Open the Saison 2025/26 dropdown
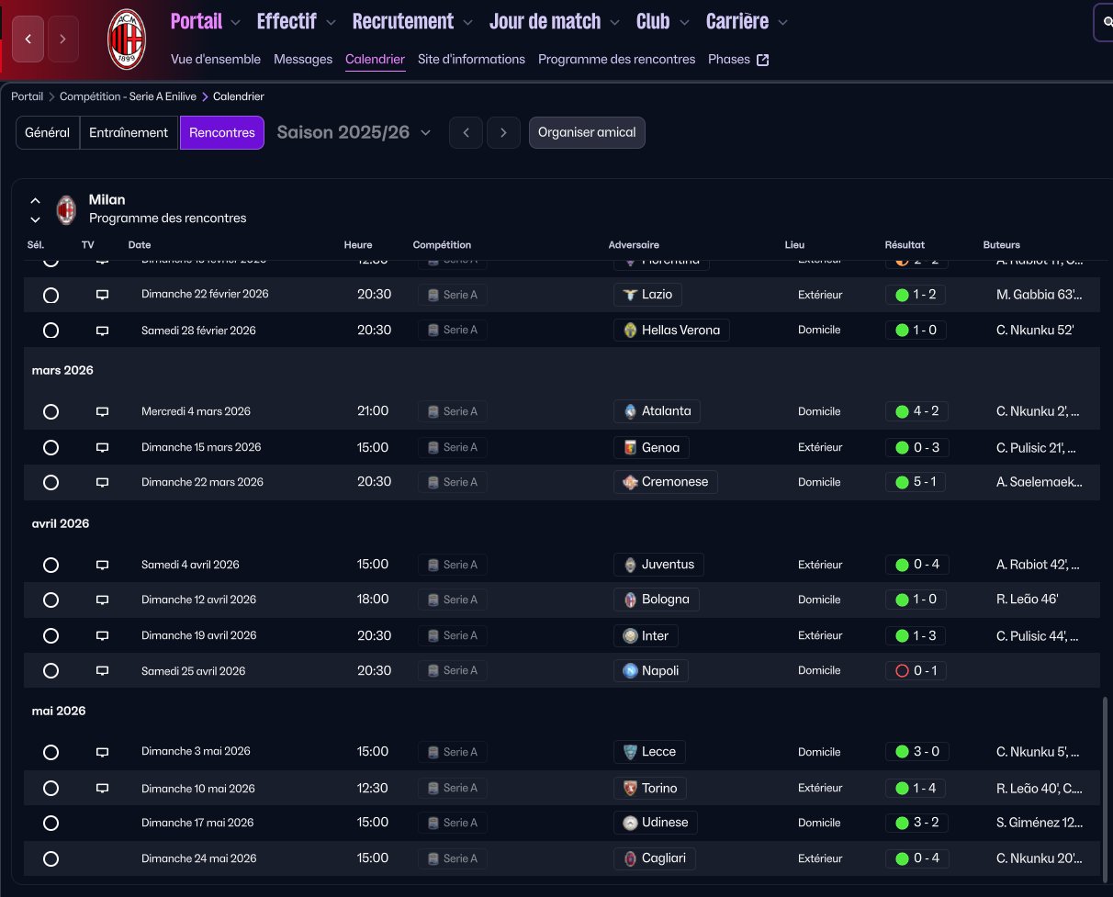Image resolution: width=1113 pixels, height=897 pixels. 354,132
